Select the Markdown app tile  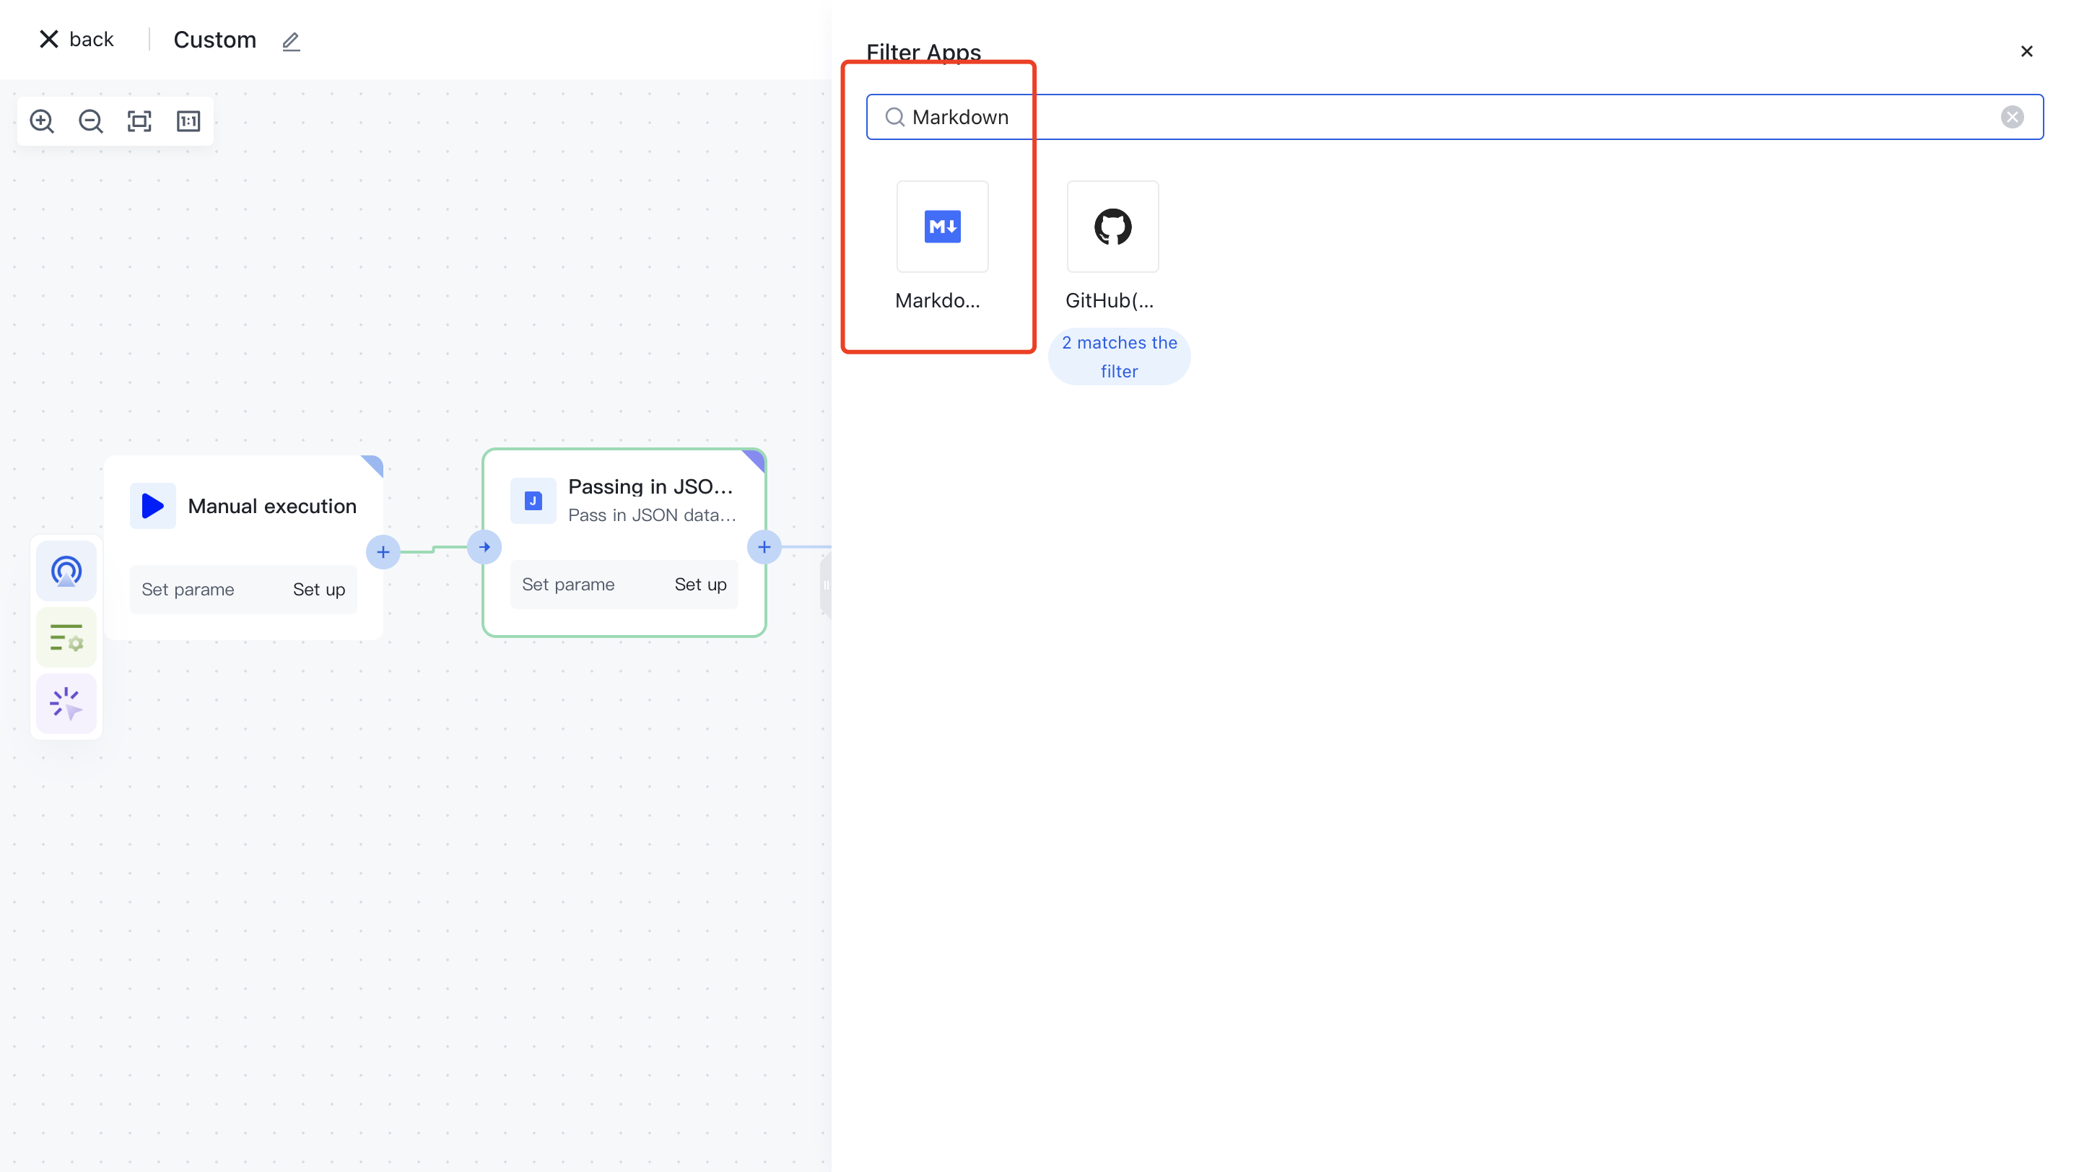942,227
